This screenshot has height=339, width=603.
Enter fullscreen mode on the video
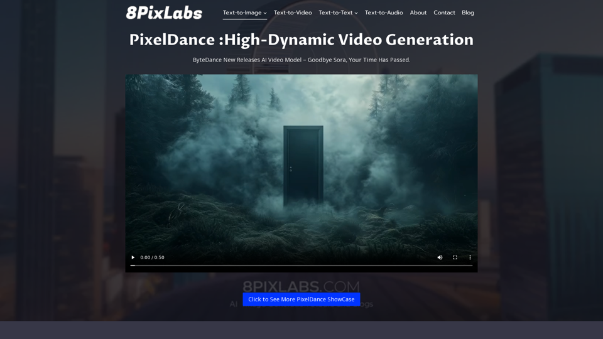click(455, 257)
